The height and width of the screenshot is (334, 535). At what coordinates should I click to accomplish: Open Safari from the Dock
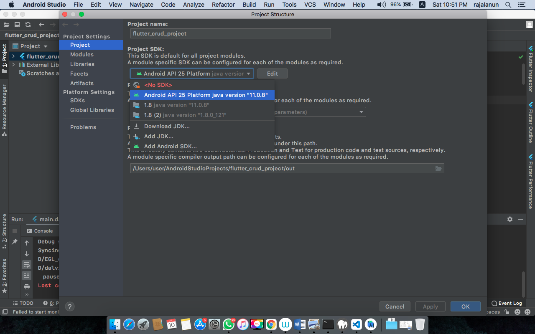pyautogui.click(x=129, y=324)
